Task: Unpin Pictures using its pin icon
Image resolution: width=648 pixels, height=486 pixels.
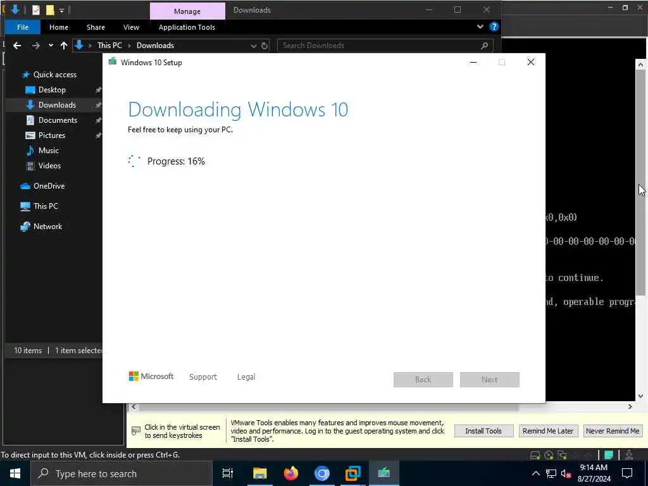Action: coord(98,135)
